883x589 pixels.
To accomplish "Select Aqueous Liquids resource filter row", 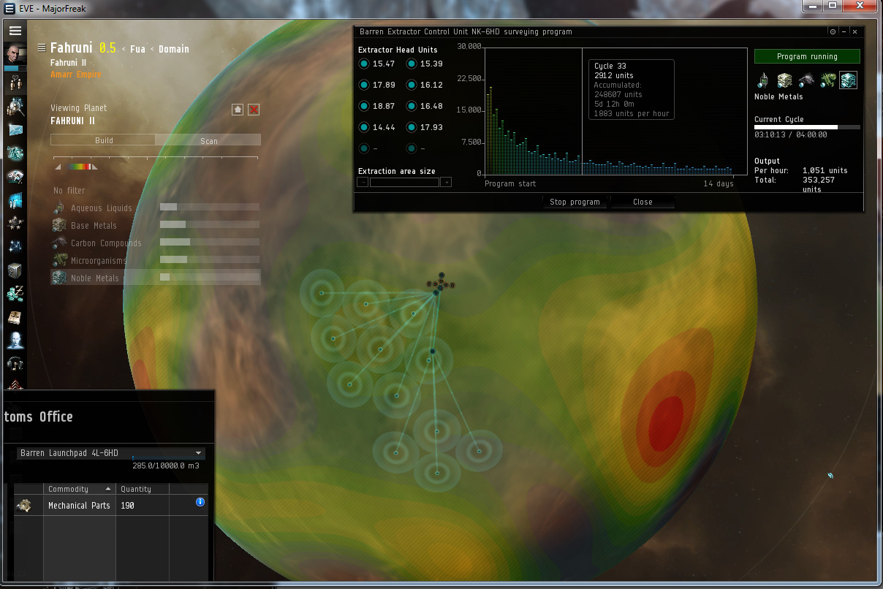I will click(x=155, y=208).
